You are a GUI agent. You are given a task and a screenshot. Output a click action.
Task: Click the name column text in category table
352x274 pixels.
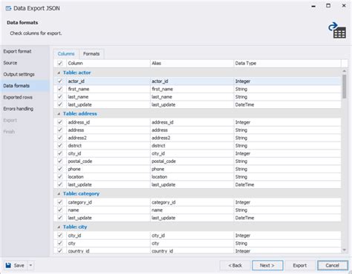coord(74,210)
